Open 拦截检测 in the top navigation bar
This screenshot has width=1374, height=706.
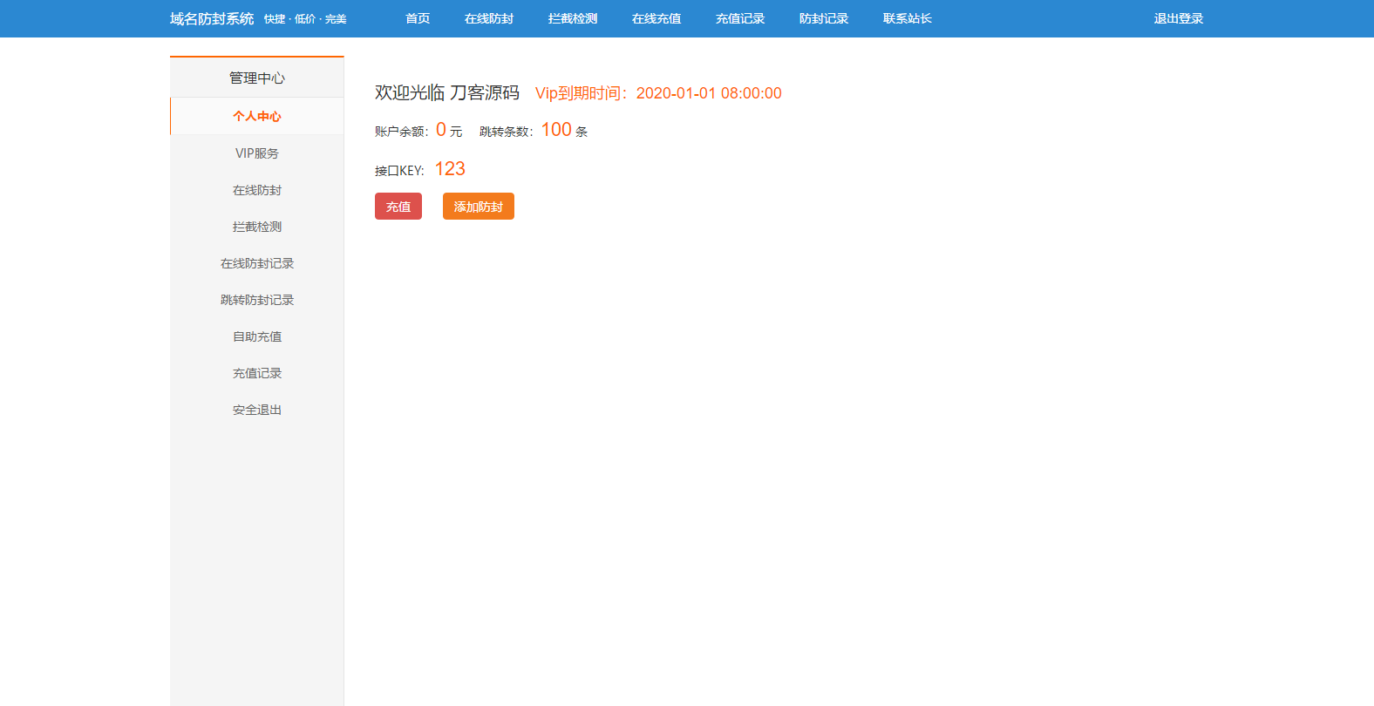tap(573, 18)
